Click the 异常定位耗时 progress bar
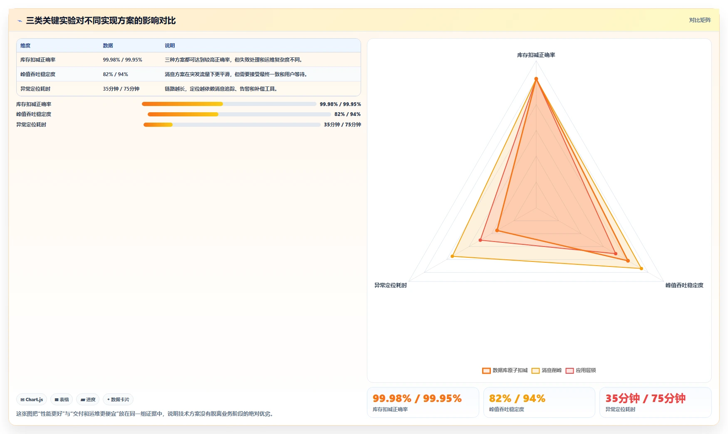The image size is (728, 434). click(x=232, y=125)
